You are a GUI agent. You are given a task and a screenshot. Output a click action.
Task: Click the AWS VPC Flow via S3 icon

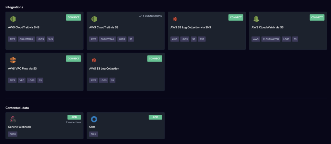13,60
